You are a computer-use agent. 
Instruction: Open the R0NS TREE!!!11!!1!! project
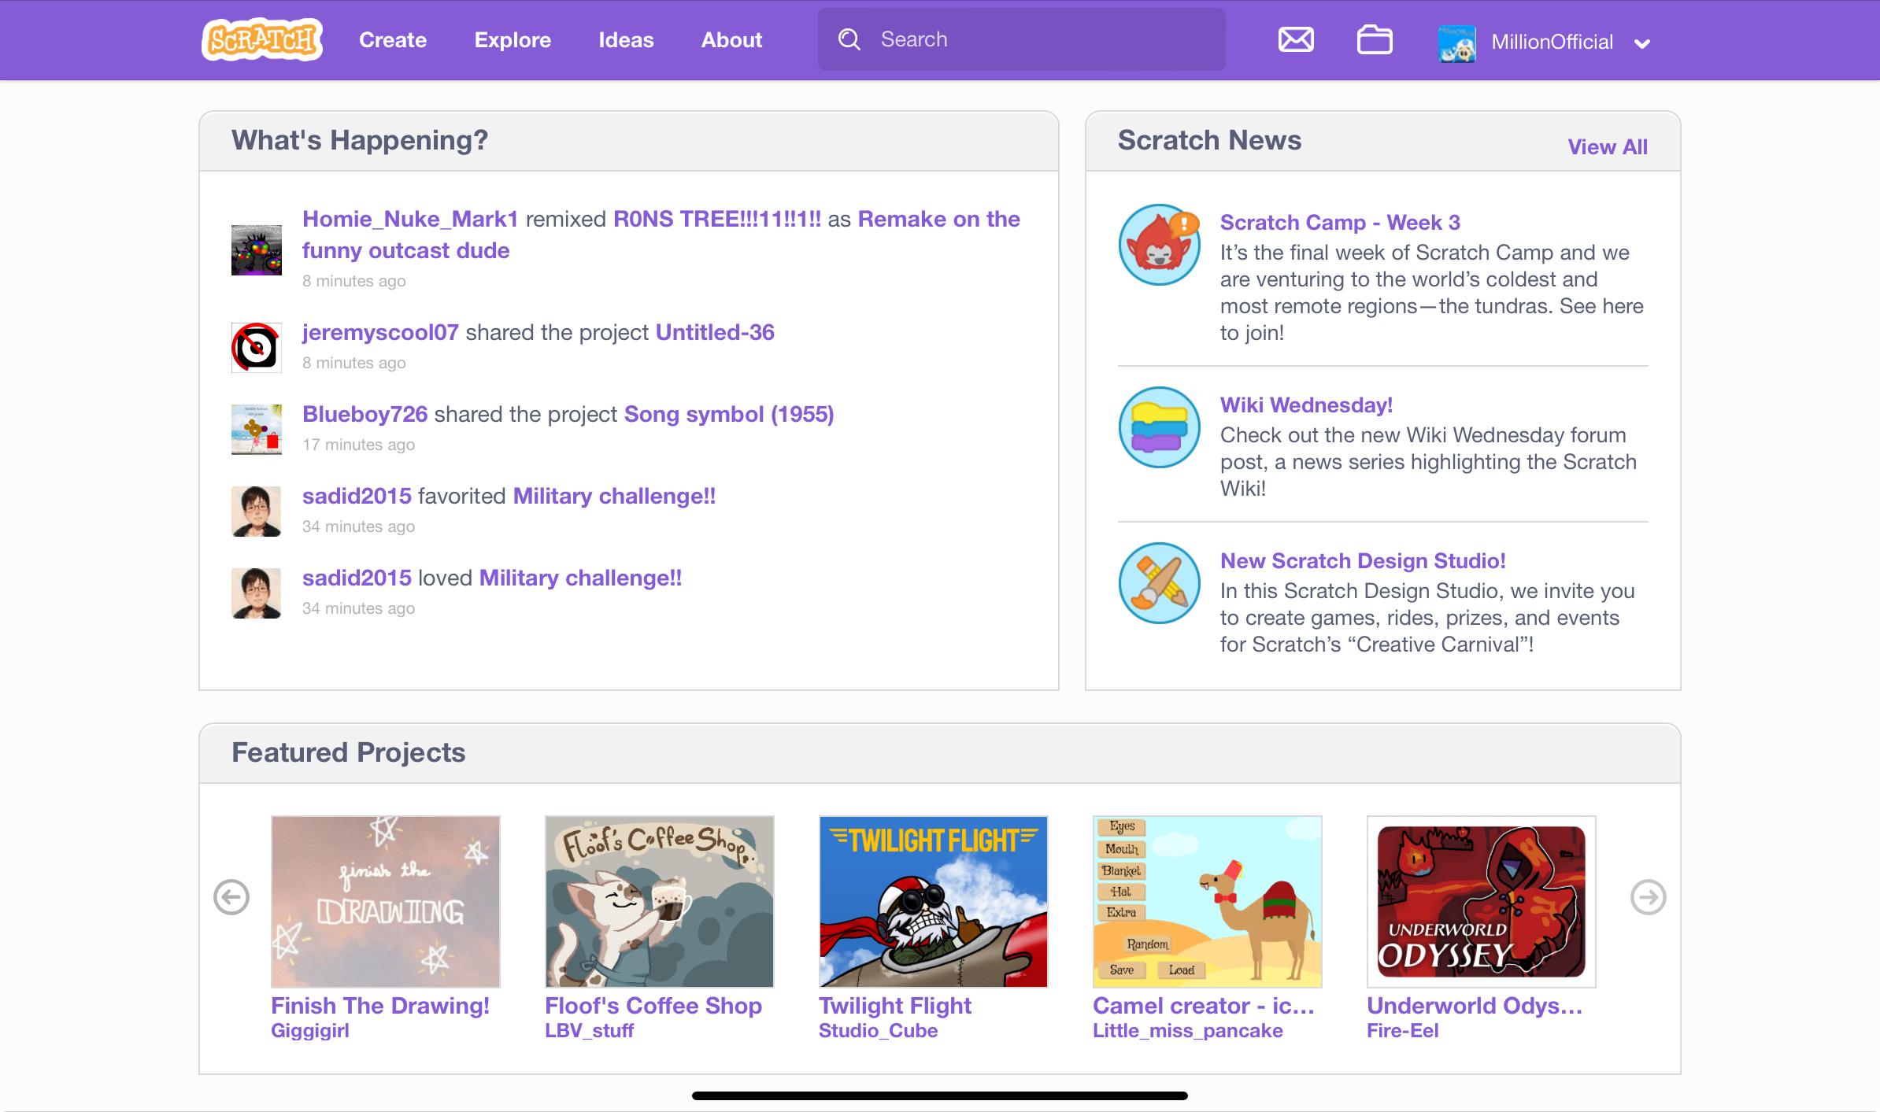pyautogui.click(x=717, y=220)
